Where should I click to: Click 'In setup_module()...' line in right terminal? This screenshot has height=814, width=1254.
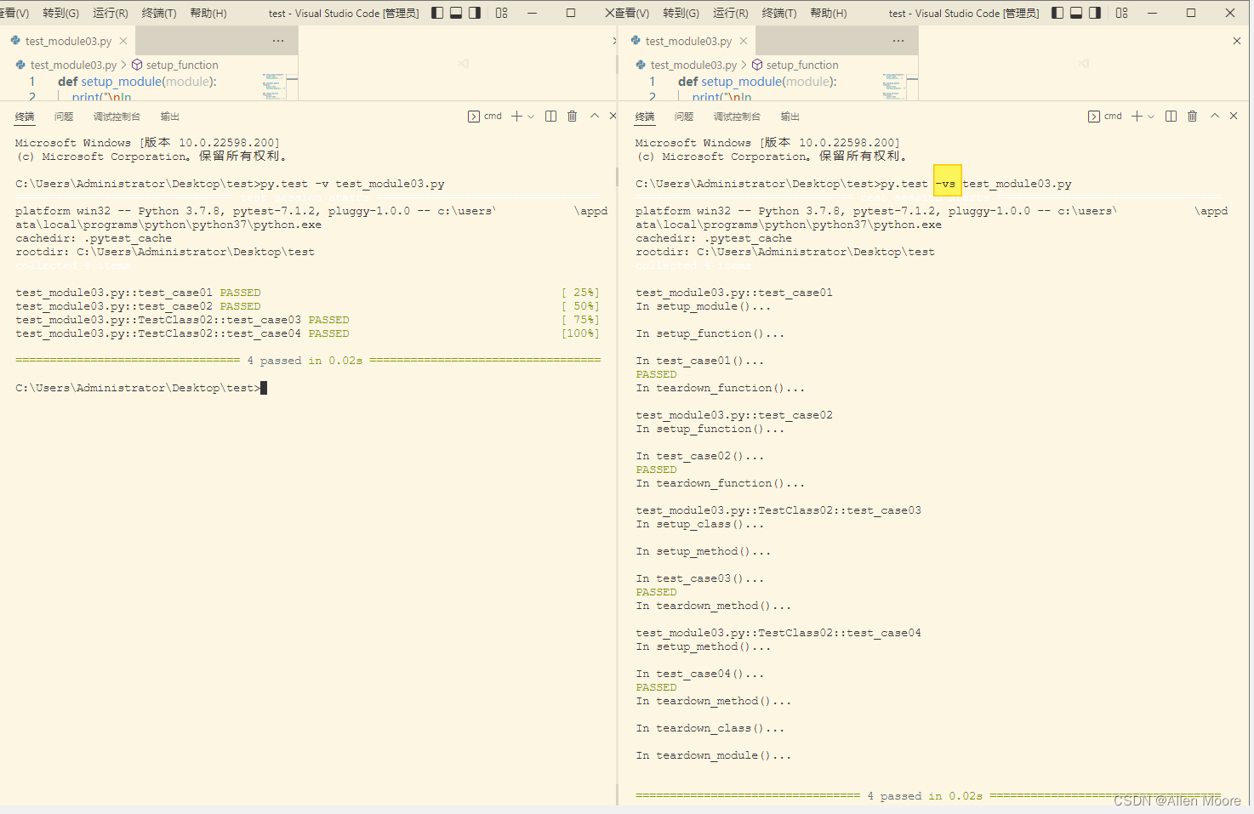point(703,306)
